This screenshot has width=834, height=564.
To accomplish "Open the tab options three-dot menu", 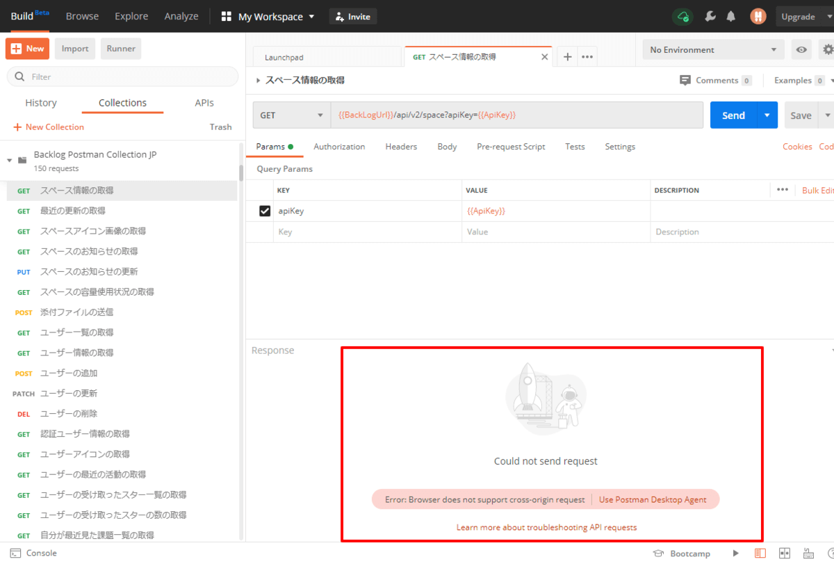I will point(587,57).
